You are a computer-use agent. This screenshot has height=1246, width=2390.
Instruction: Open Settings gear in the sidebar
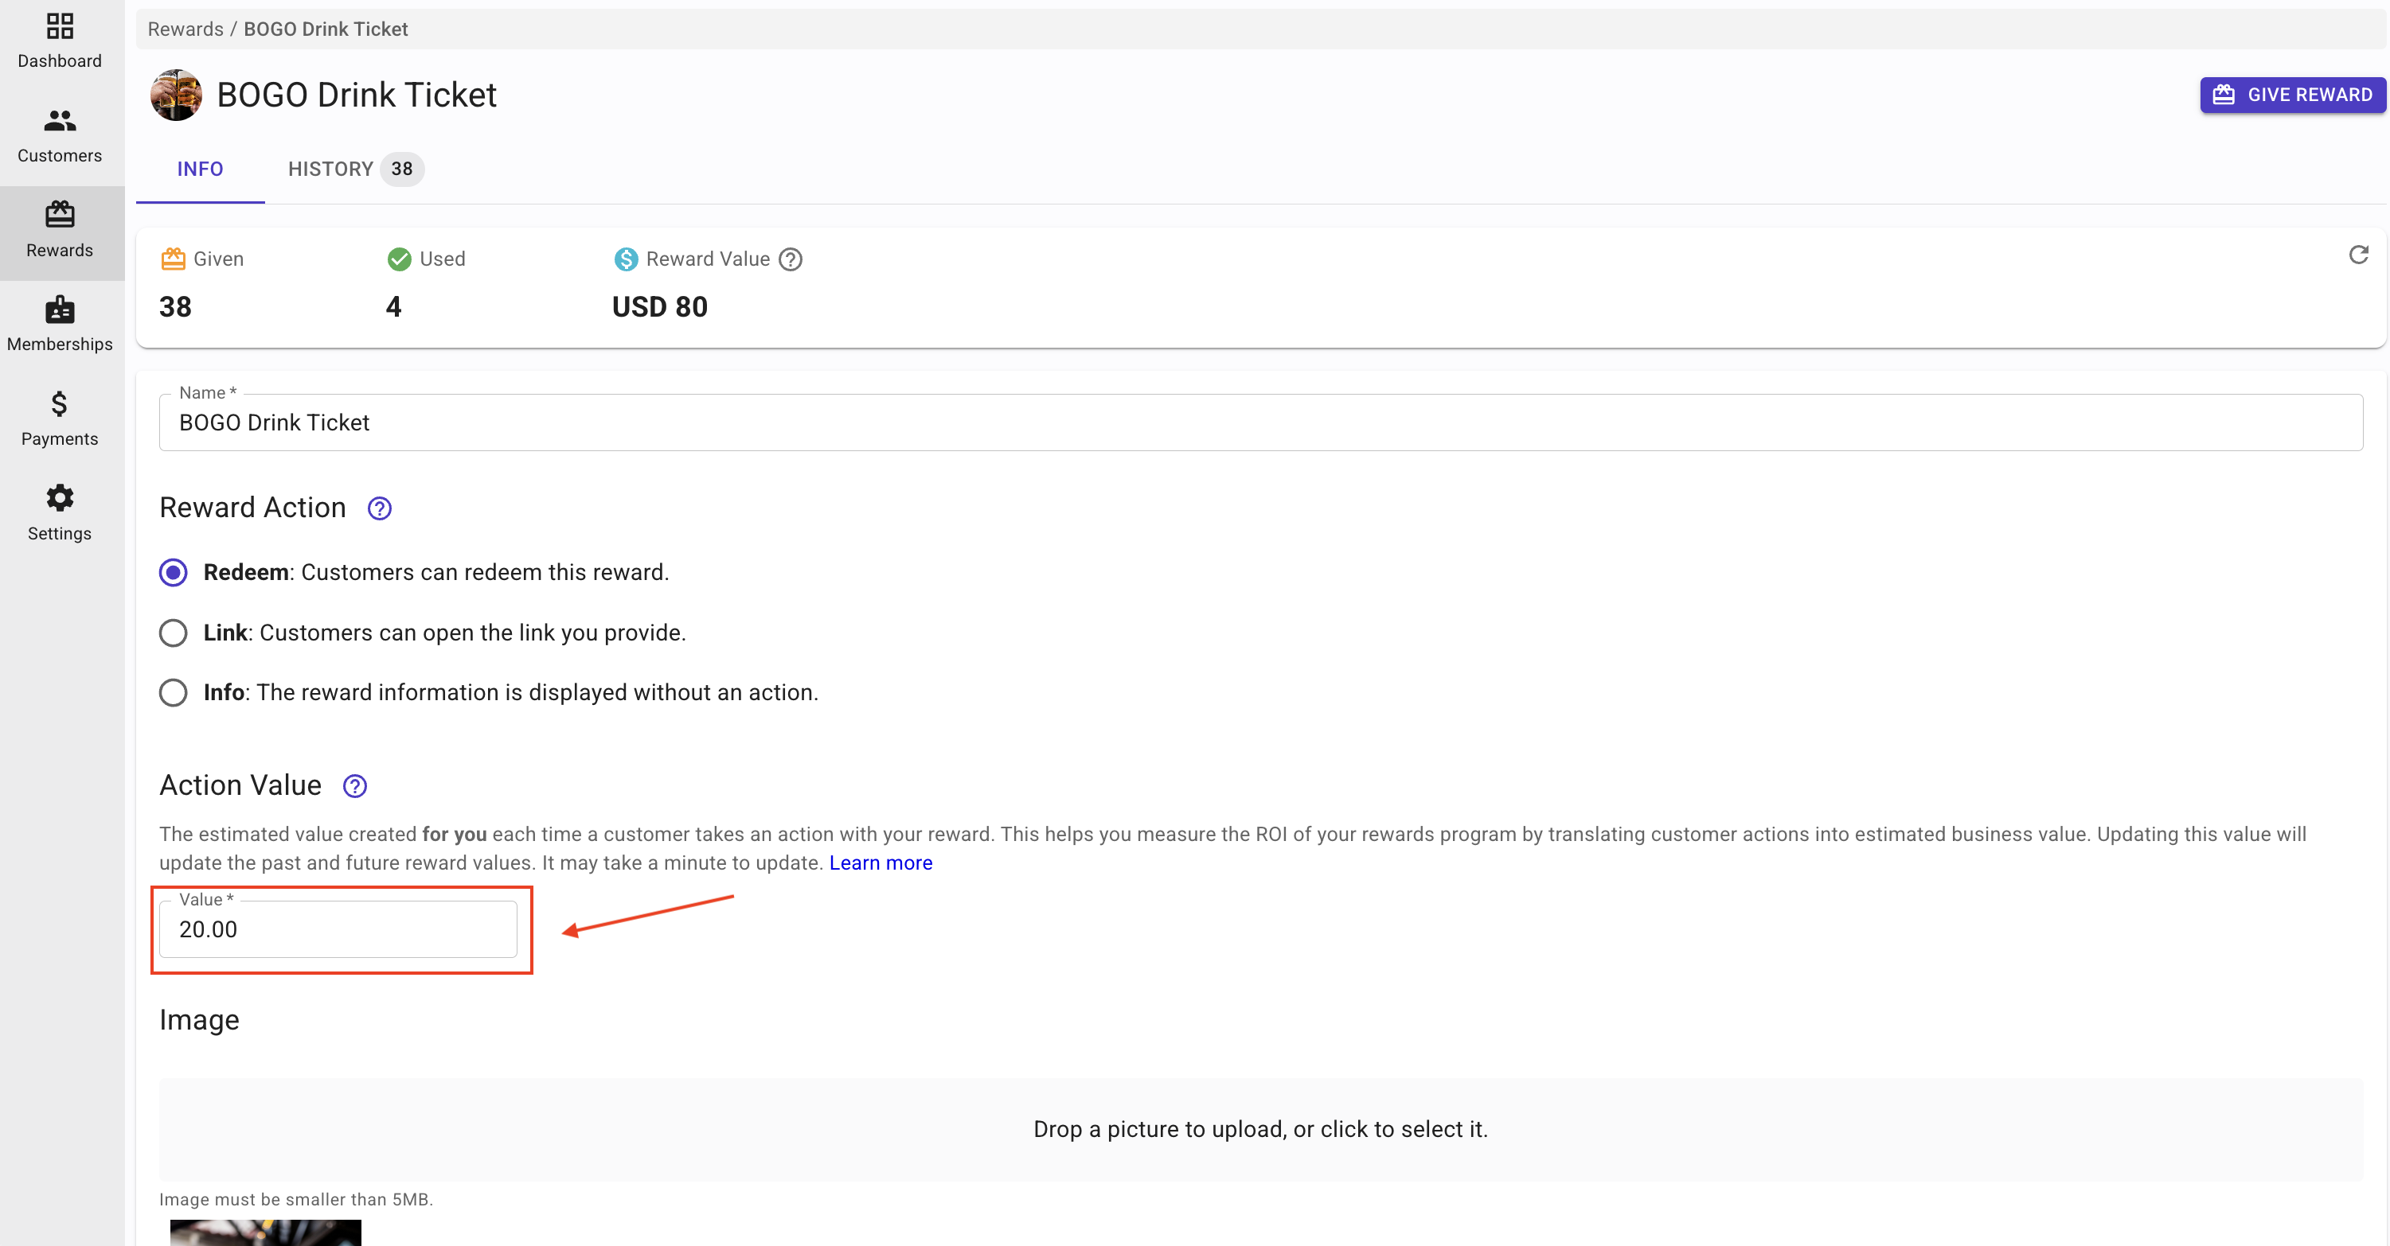[x=60, y=514]
